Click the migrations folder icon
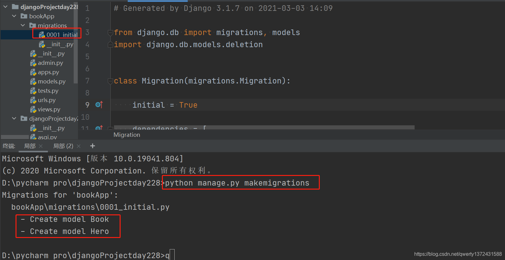The height and width of the screenshot is (260, 505). (33, 25)
